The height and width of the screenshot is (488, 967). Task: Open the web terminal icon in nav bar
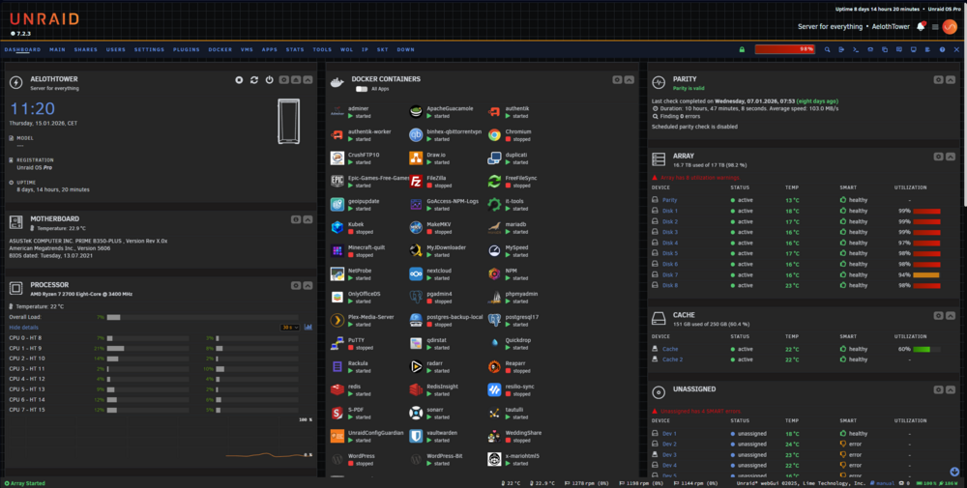[856, 49]
